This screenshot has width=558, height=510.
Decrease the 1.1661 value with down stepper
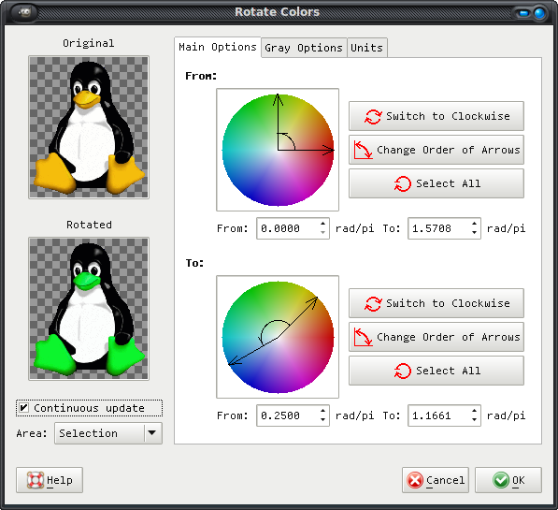474,420
